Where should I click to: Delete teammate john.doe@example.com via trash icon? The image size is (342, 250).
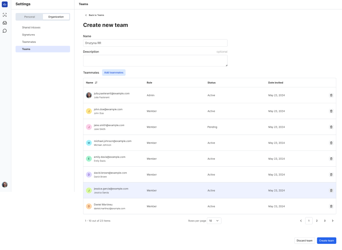point(331,111)
